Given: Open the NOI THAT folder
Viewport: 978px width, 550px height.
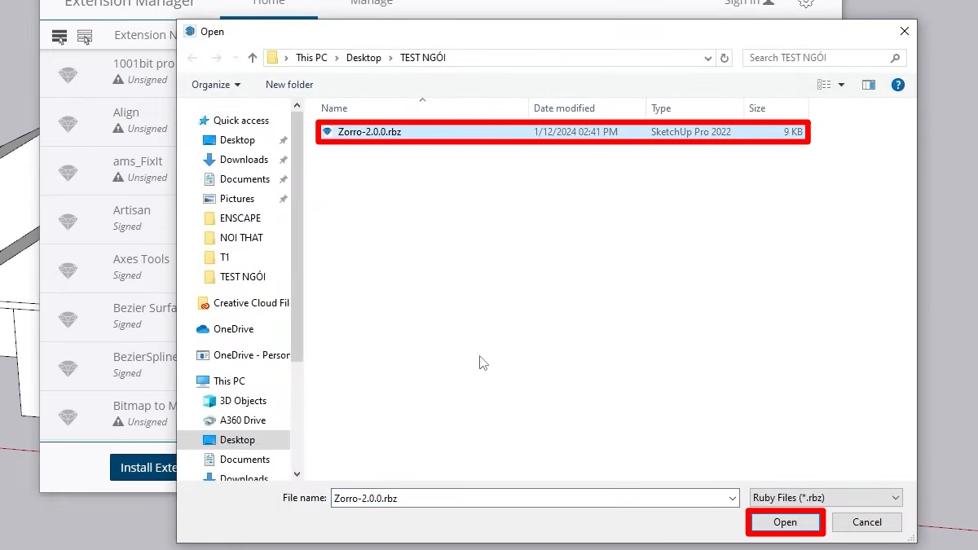Looking at the screenshot, I should pyautogui.click(x=241, y=238).
